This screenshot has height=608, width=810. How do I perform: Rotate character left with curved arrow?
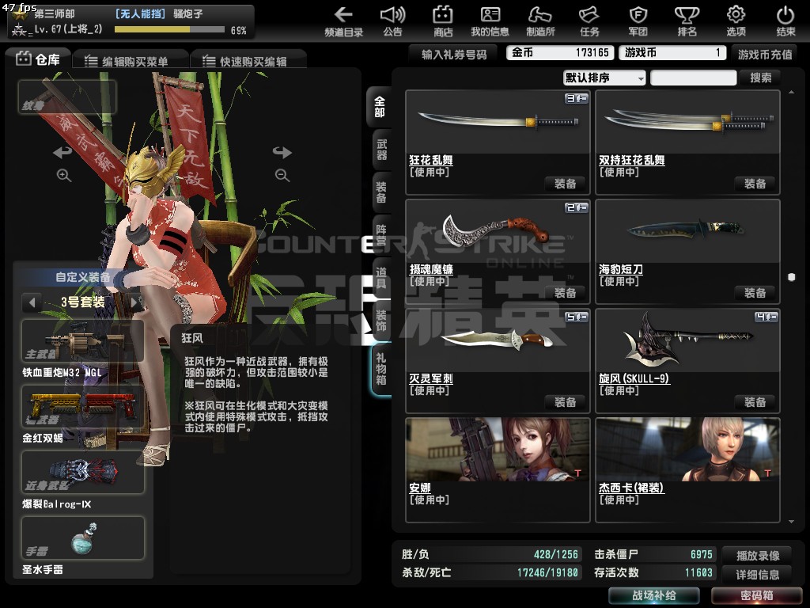click(62, 152)
